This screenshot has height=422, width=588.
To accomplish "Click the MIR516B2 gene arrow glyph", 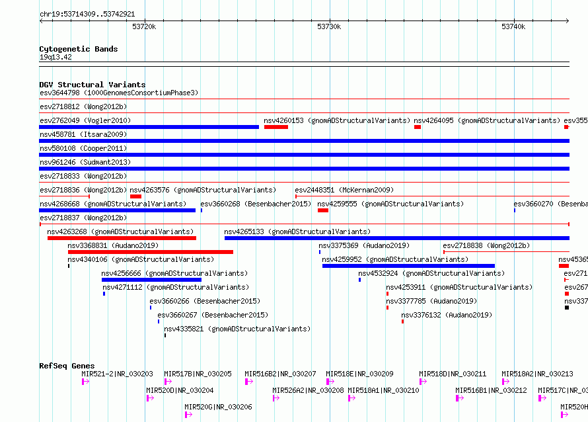I will (249, 382).
